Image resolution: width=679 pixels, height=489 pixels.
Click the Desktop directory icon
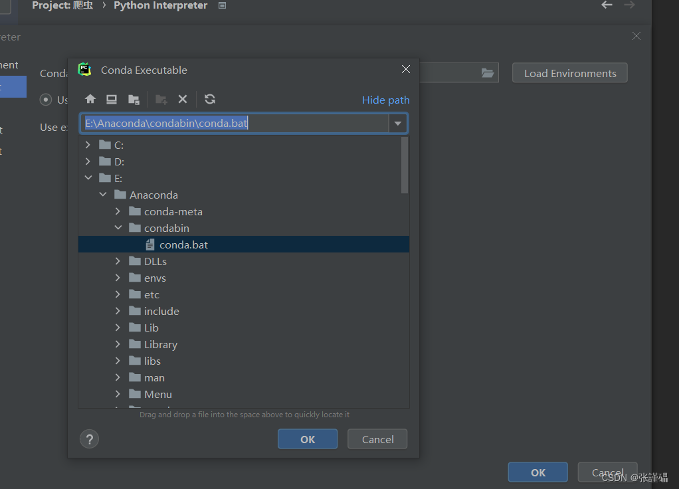111,99
